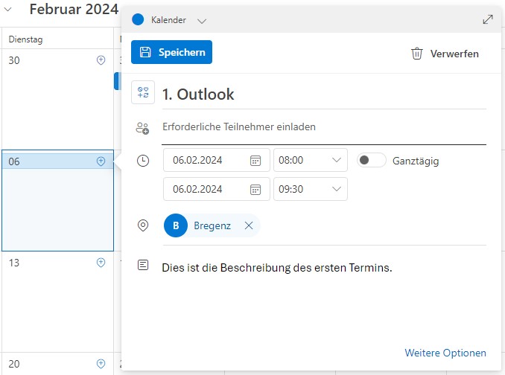
Task: Click the Erforderliche Teilnehmer einladen field
Action: (323, 127)
